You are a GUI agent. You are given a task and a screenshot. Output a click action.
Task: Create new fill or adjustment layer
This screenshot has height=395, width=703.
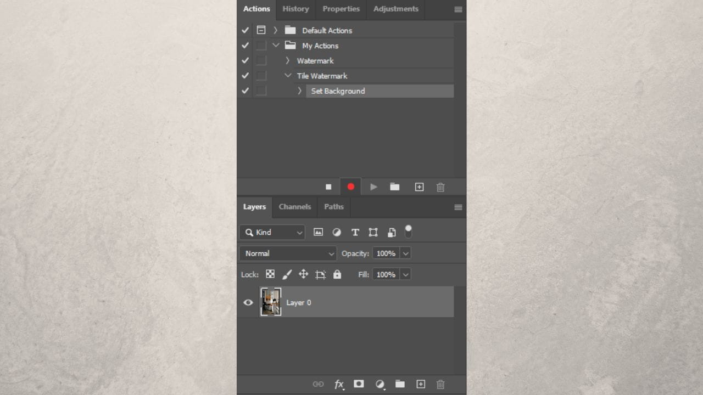coord(380,385)
